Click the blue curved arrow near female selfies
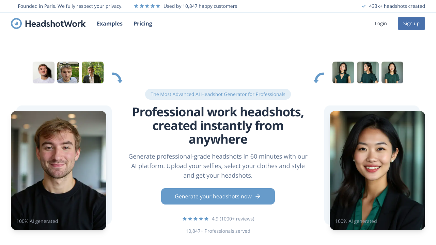The width and height of the screenshot is (436, 245). coord(319,78)
